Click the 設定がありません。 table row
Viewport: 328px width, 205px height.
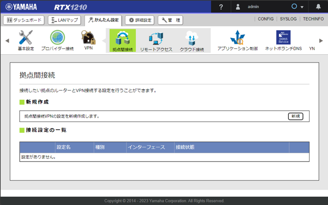[165, 157]
